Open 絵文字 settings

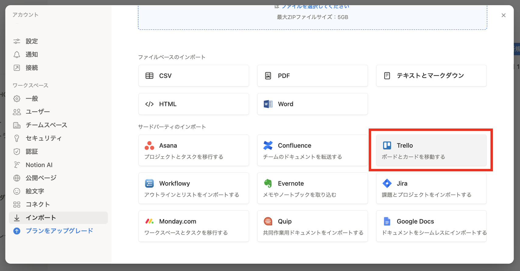[58, 191]
